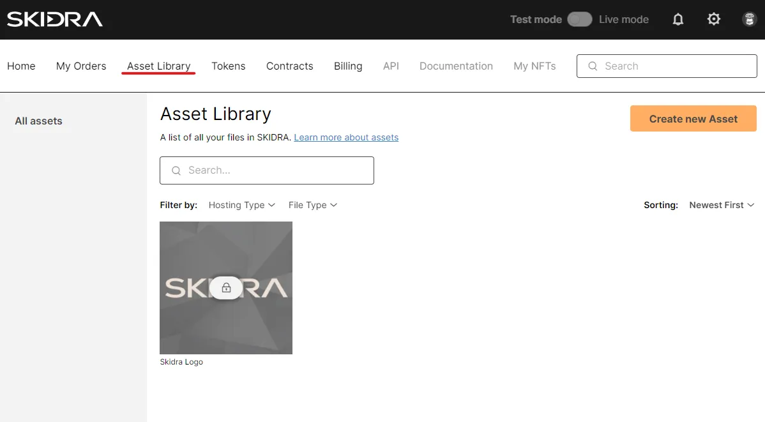Open the My Orders tab
Viewport: 765px width, 422px height.
tap(81, 66)
